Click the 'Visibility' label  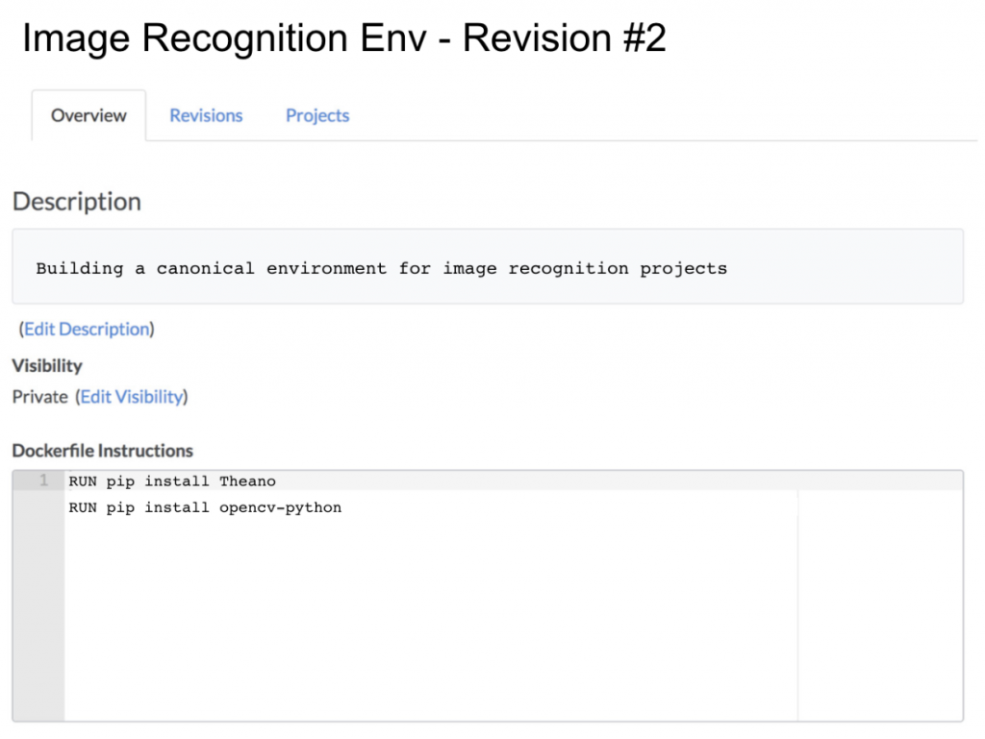tap(46, 365)
